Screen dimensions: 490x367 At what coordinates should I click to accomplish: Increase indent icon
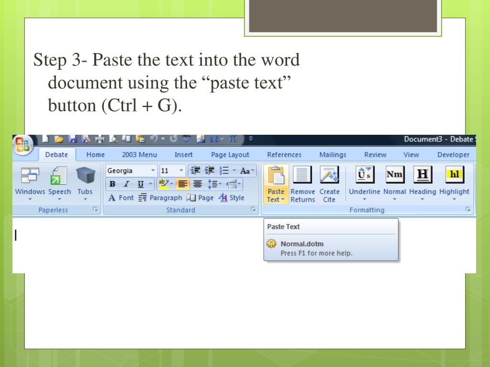click(x=210, y=171)
